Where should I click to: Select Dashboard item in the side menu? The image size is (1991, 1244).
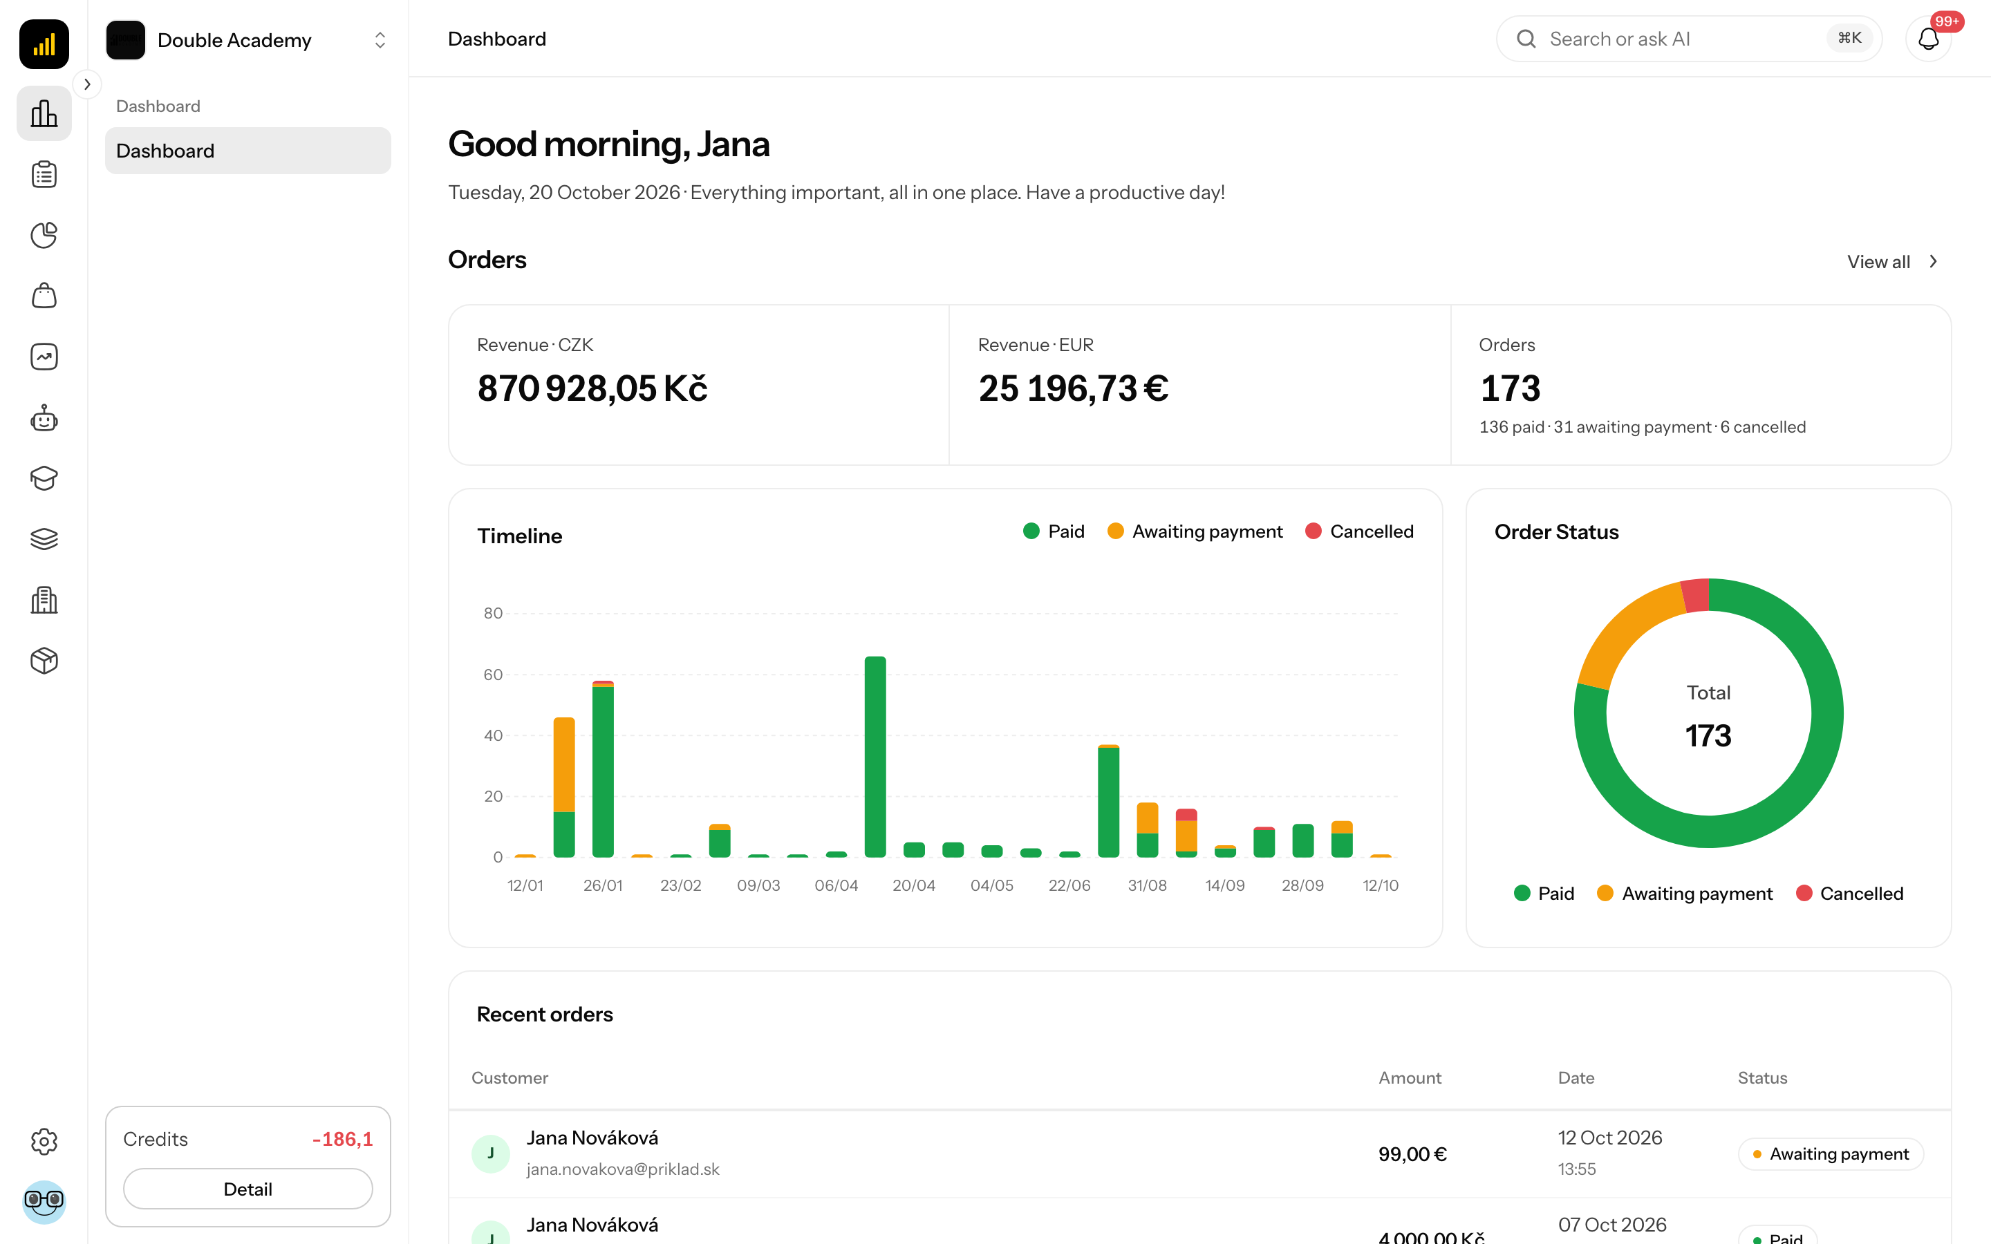coord(247,151)
